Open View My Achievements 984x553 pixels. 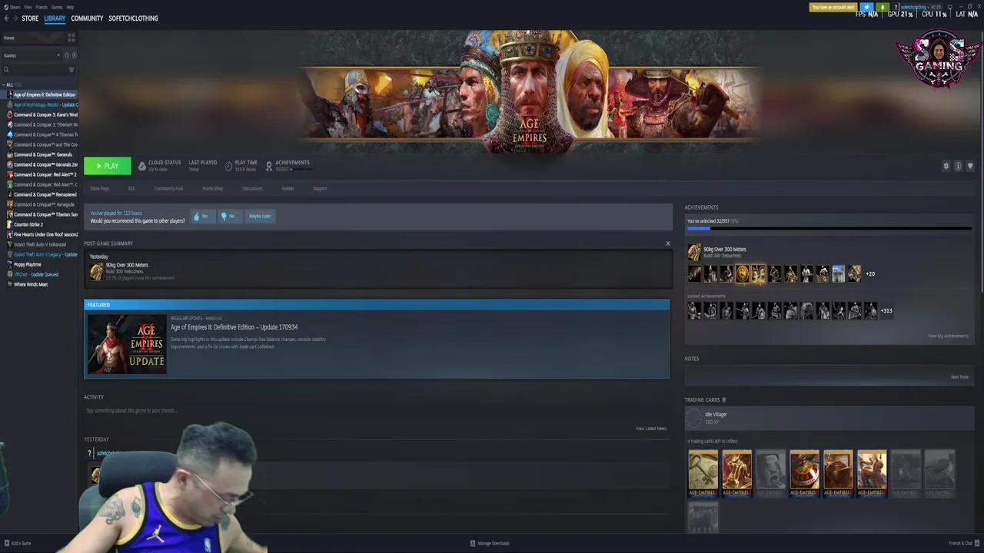coord(948,336)
